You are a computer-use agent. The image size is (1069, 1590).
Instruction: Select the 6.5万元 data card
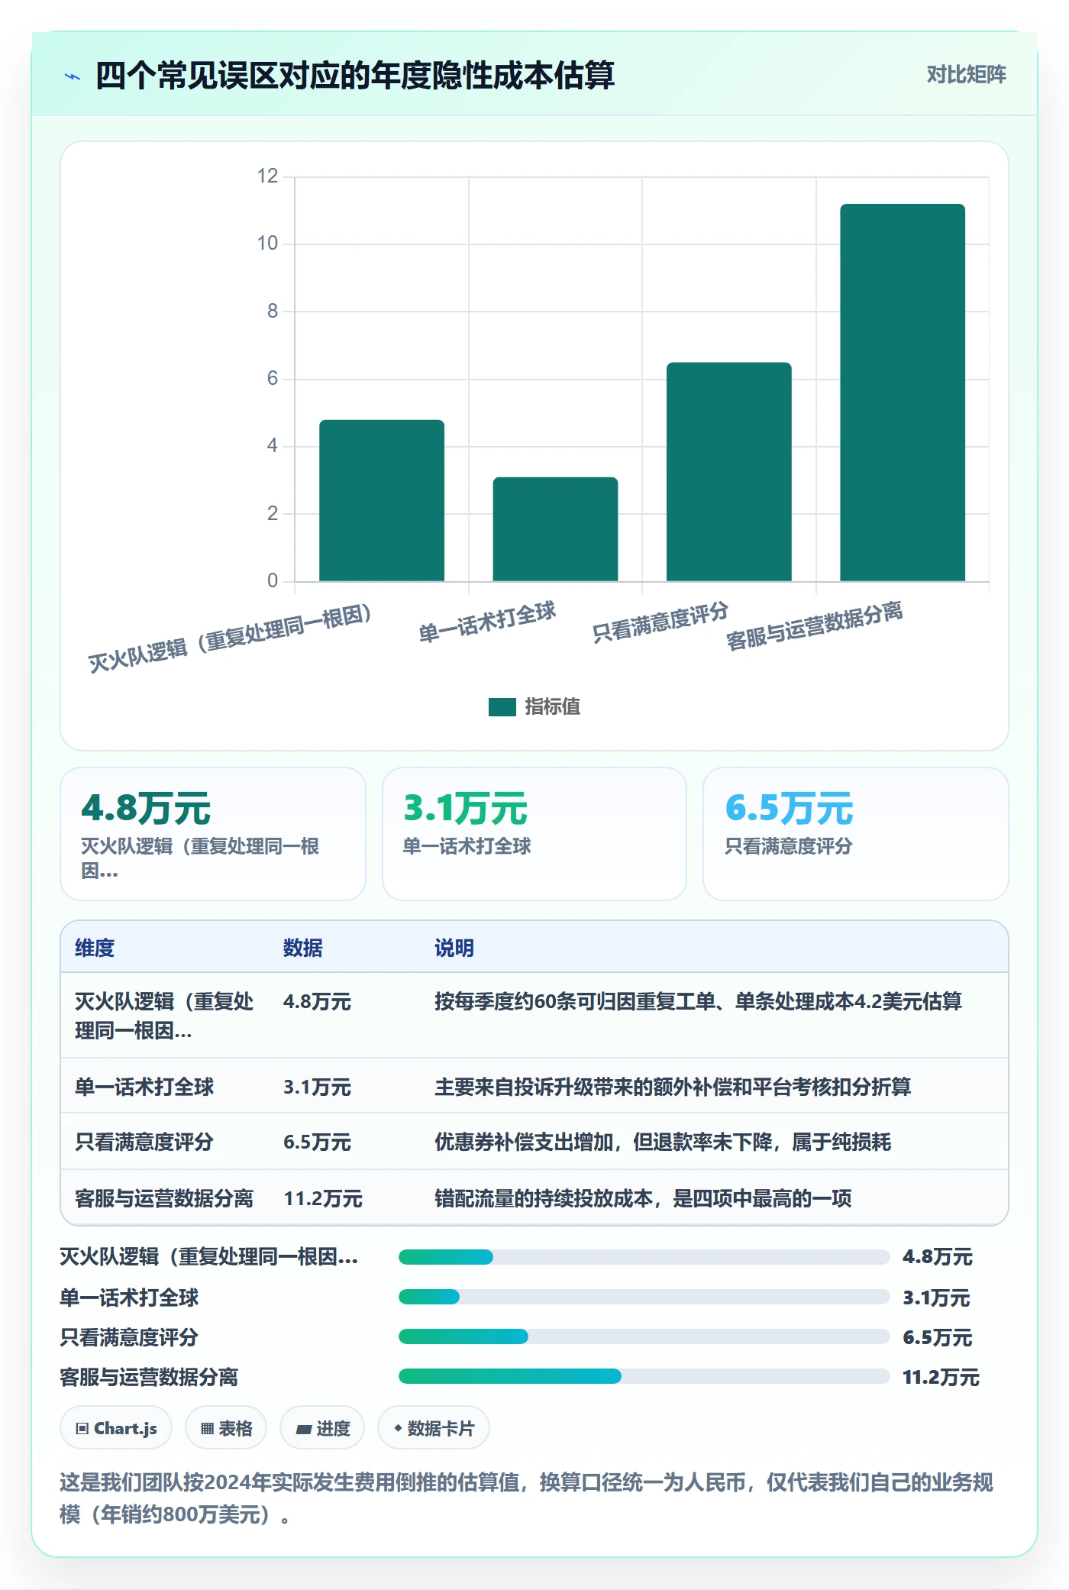pyautogui.click(x=856, y=834)
